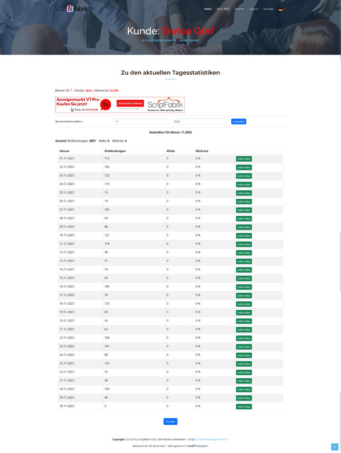The image size is (341, 453).
Task: Click the Kunde: Enrico Graf heading
Action: pyautogui.click(x=171, y=31)
